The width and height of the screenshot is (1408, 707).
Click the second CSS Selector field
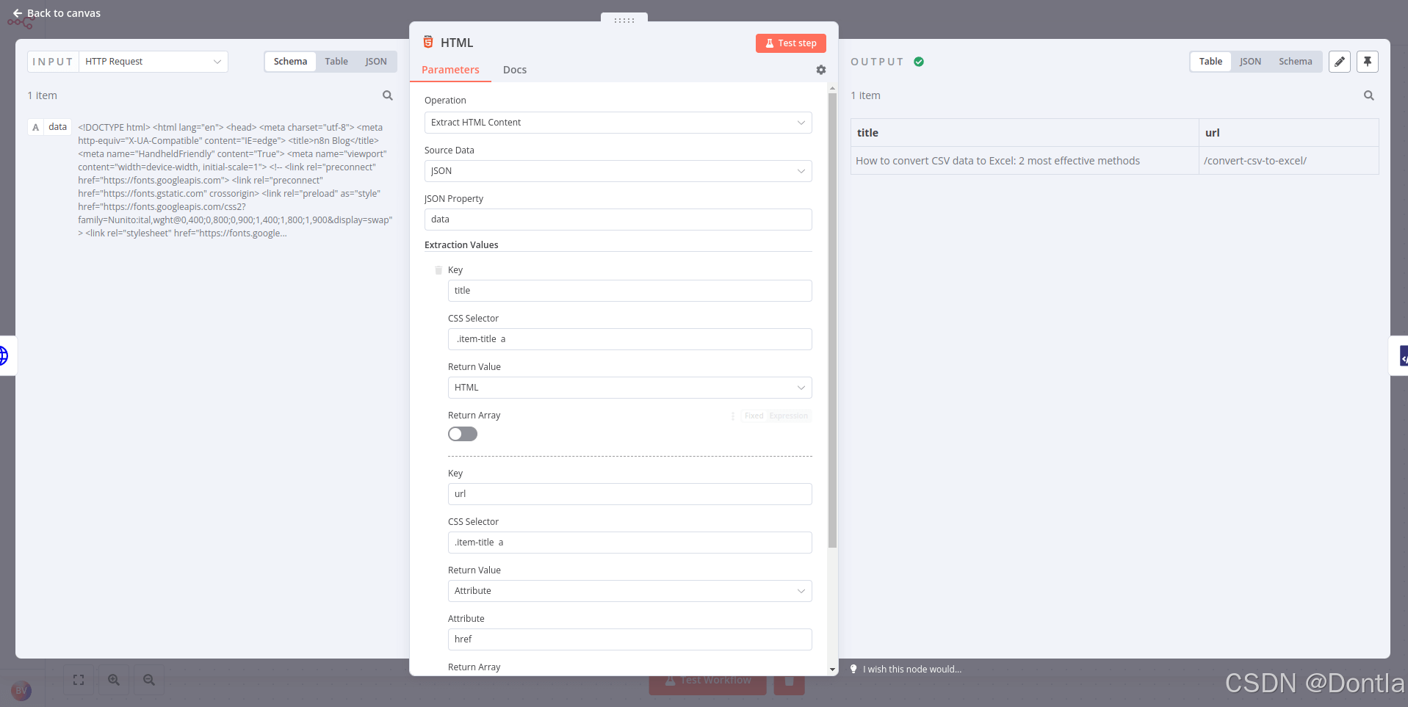630,543
